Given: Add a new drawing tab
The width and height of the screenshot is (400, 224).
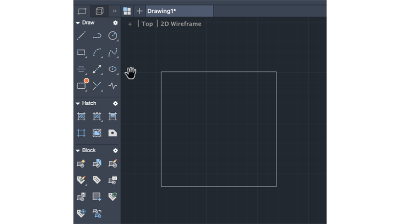Looking at the screenshot, I should (139, 11).
